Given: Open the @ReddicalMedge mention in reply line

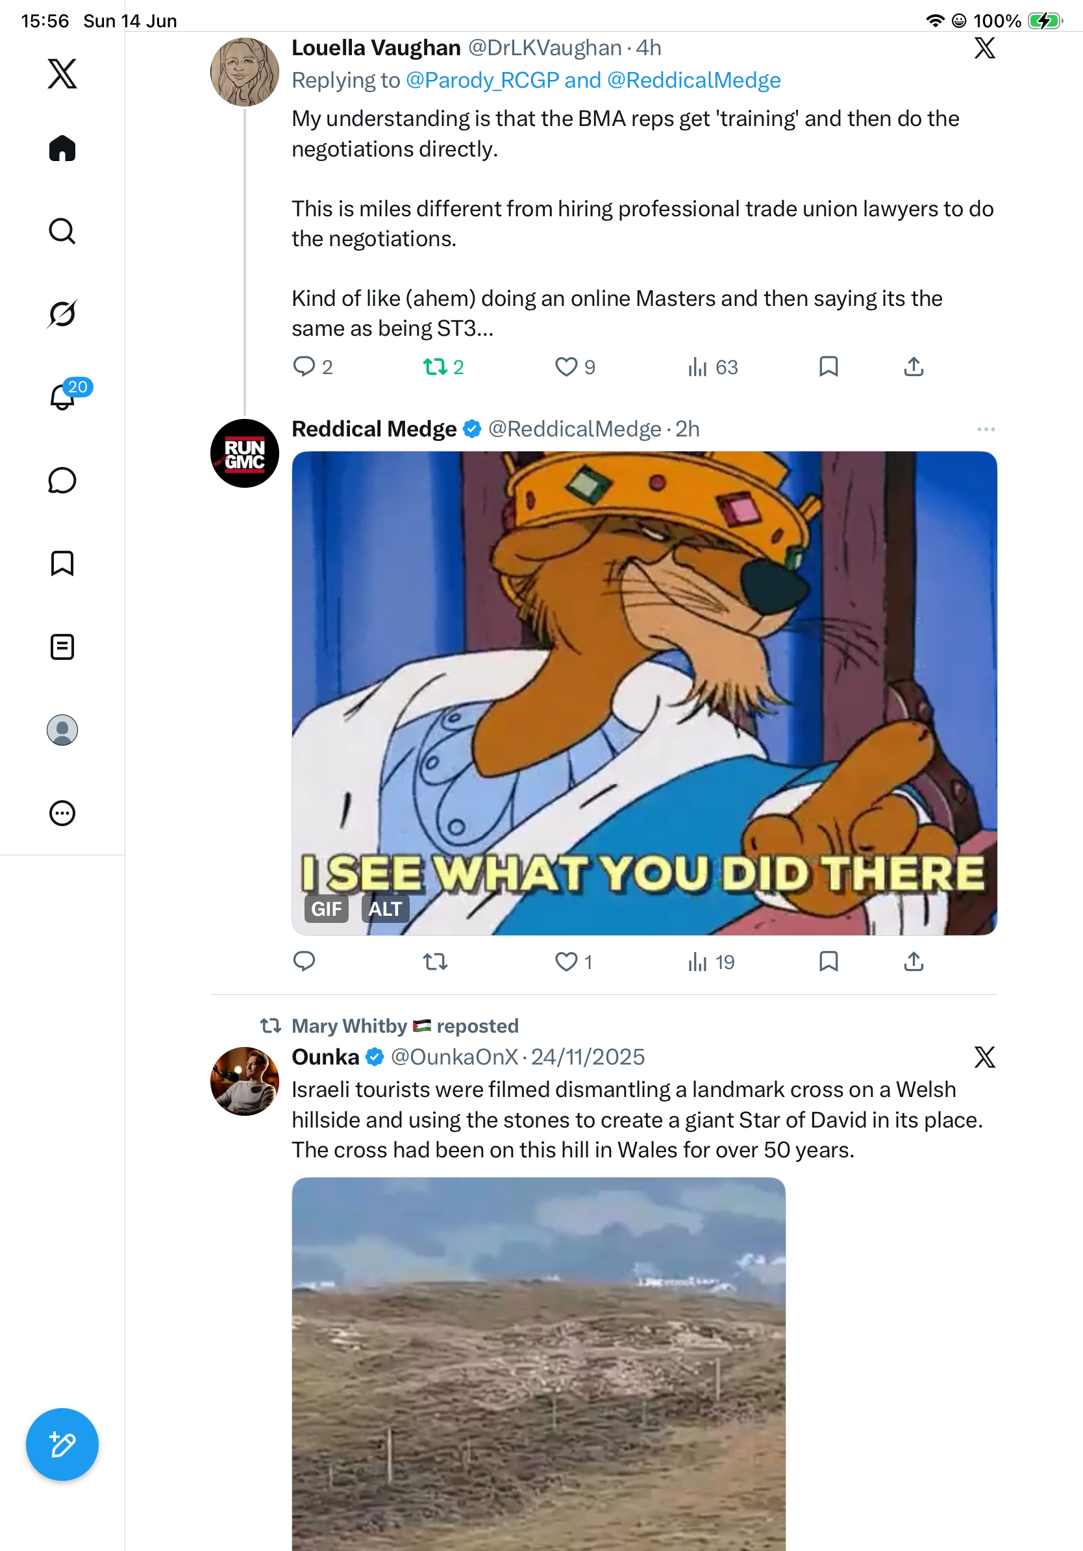Looking at the screenshot, I should (x=694, y=81).
